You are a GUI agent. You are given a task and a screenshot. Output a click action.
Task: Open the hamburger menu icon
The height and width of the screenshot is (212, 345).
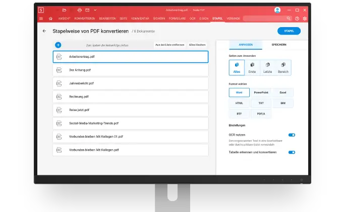(41, 19)
